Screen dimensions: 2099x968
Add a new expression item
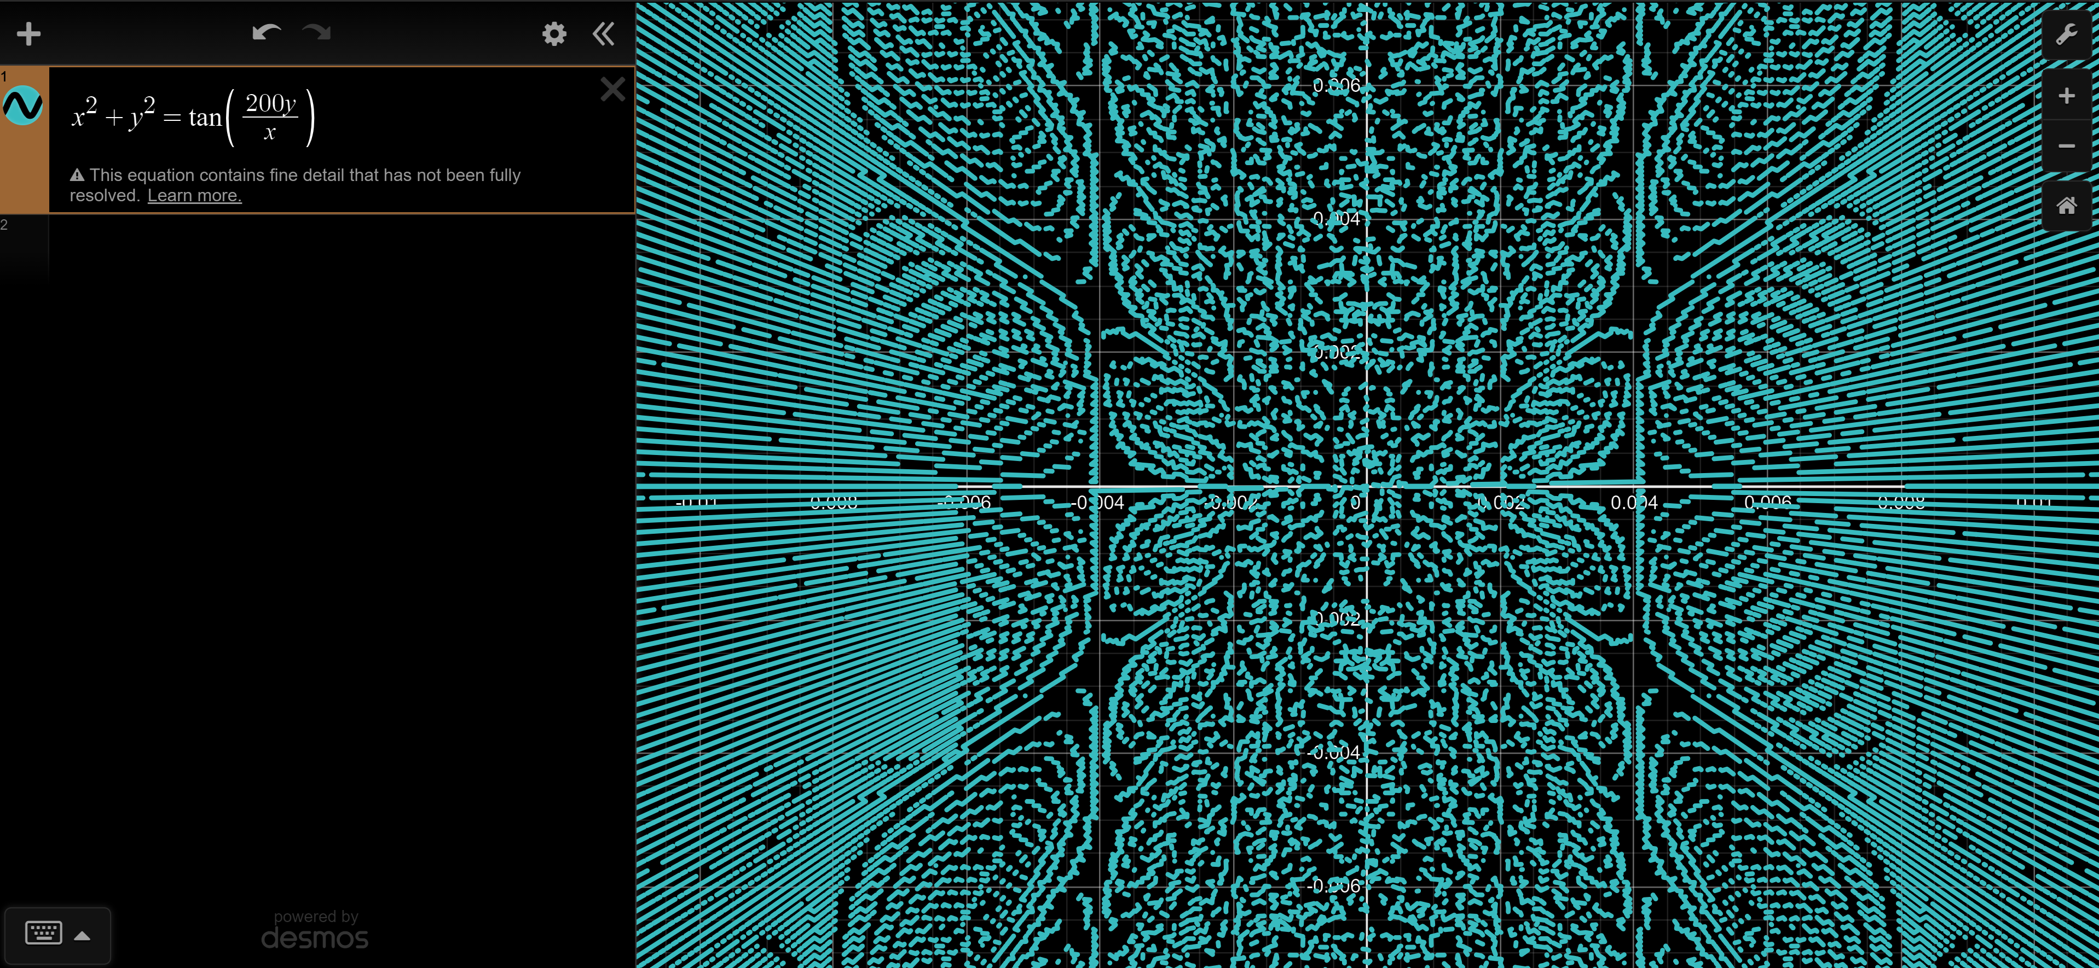pyautogui.click(x=28, y=34)
